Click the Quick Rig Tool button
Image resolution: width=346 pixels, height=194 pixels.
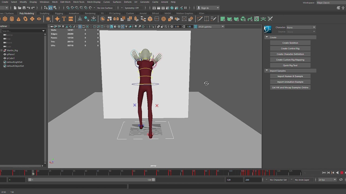pyautogui.click(x=290, y=65)
